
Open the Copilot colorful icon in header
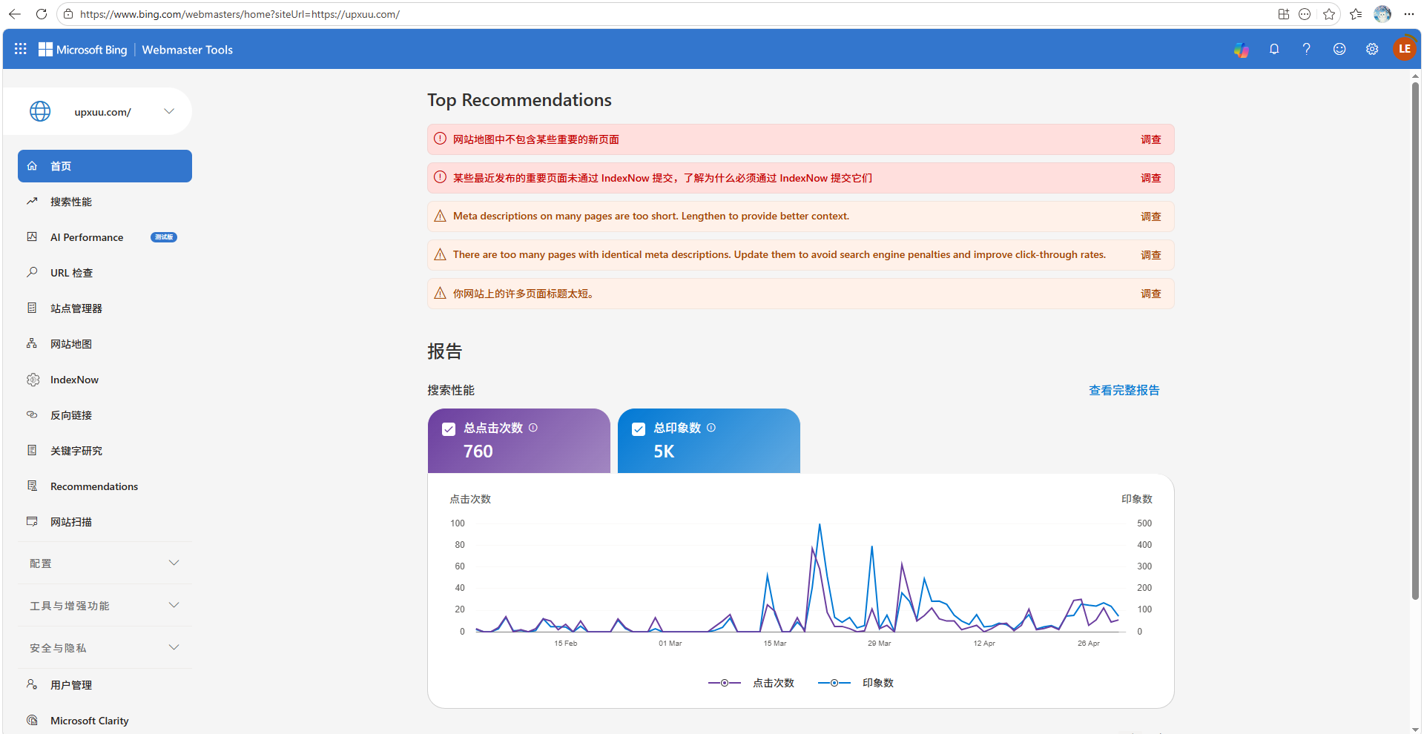(x=1242, y=50)
